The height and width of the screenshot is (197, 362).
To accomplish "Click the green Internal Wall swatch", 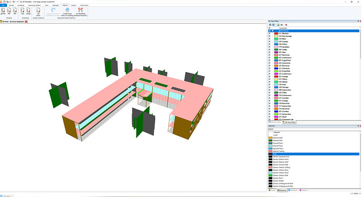I will 270,140.
